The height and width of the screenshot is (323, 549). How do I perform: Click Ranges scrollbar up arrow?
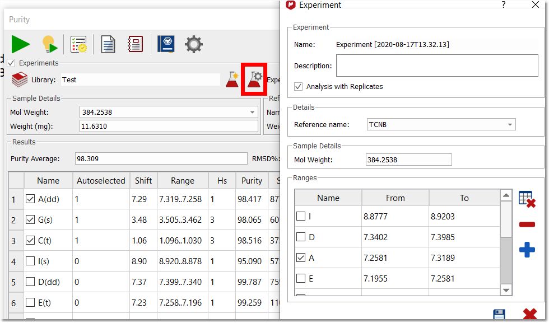(x=506, y=195)
